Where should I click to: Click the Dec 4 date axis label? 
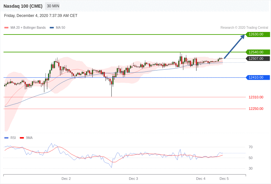[x=201, y=179]
